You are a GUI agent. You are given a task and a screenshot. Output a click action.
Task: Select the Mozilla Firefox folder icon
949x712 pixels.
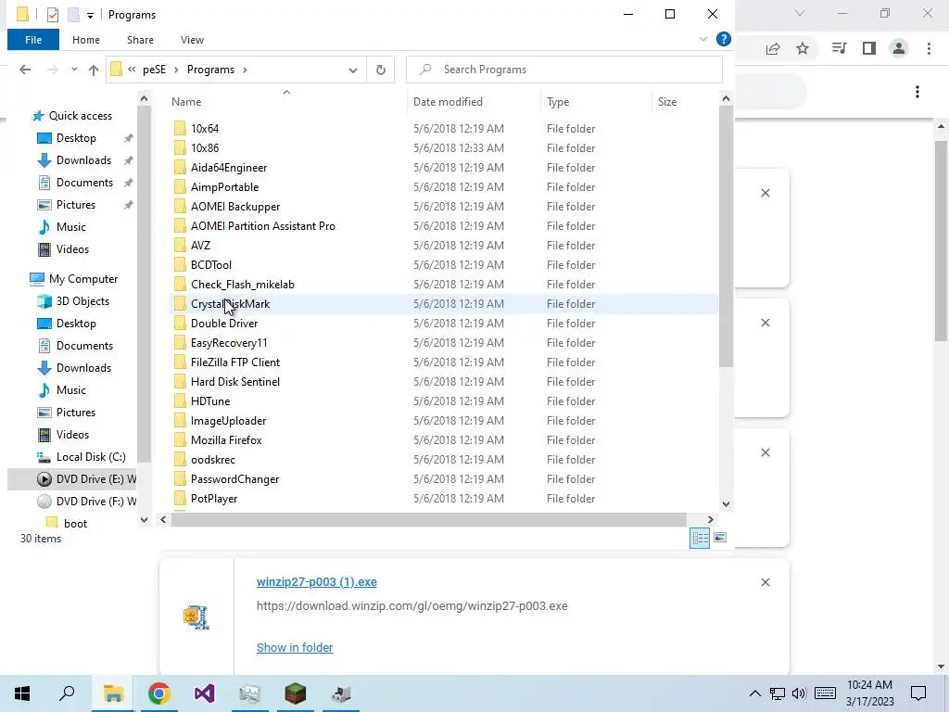180,440
